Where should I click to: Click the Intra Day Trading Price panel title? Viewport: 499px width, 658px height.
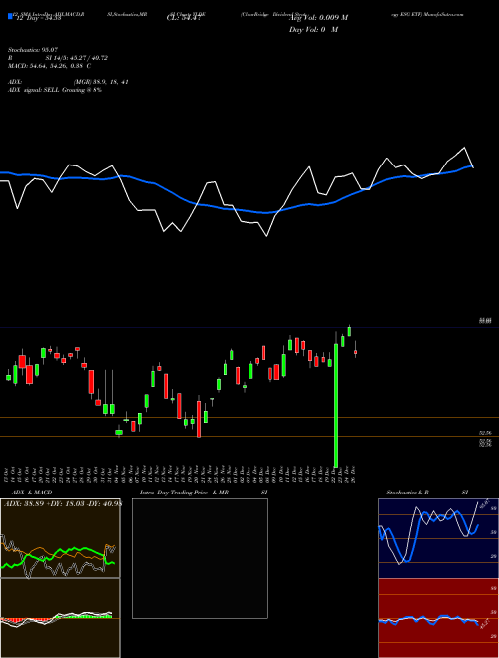(x=204, y=493)
